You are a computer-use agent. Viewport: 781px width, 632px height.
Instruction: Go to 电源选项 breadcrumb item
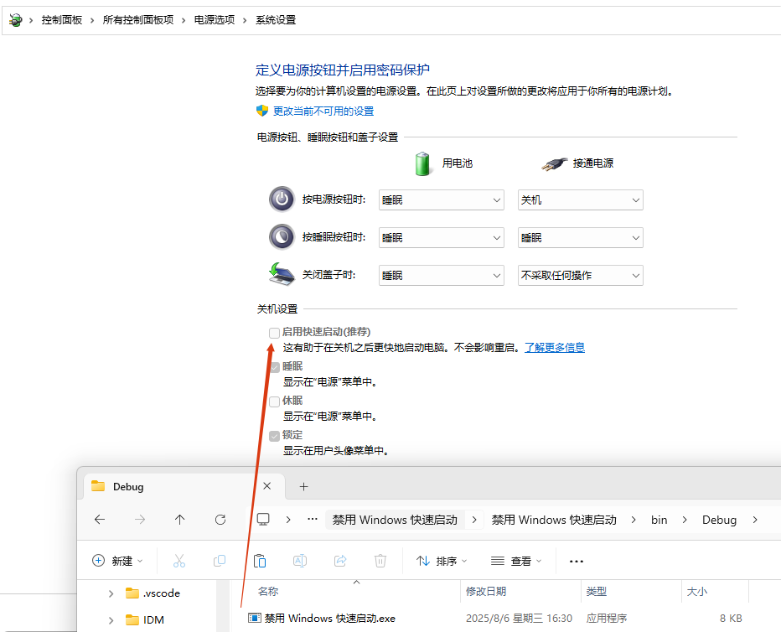[x=215, y=20]
